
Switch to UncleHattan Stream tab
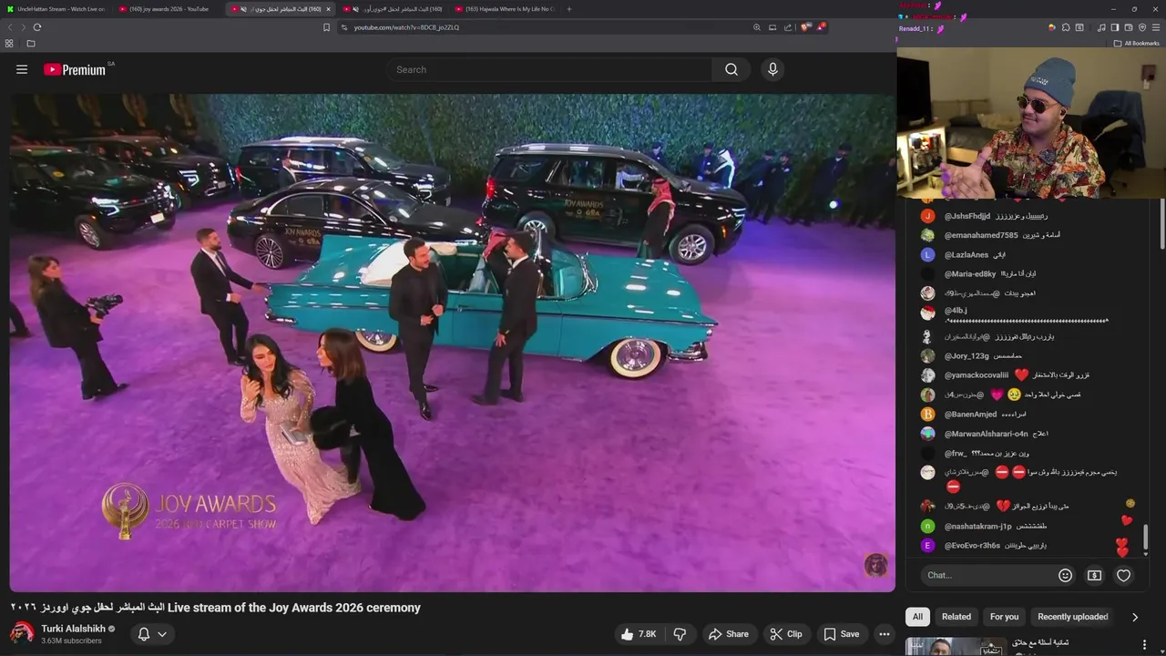(56, 9)
